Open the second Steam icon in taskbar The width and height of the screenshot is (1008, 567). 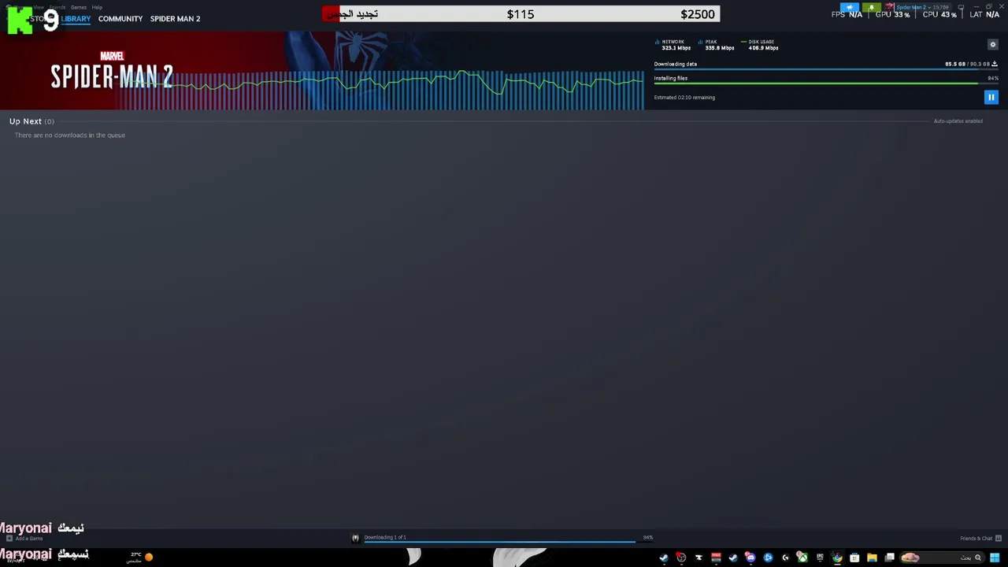[733, 558]
